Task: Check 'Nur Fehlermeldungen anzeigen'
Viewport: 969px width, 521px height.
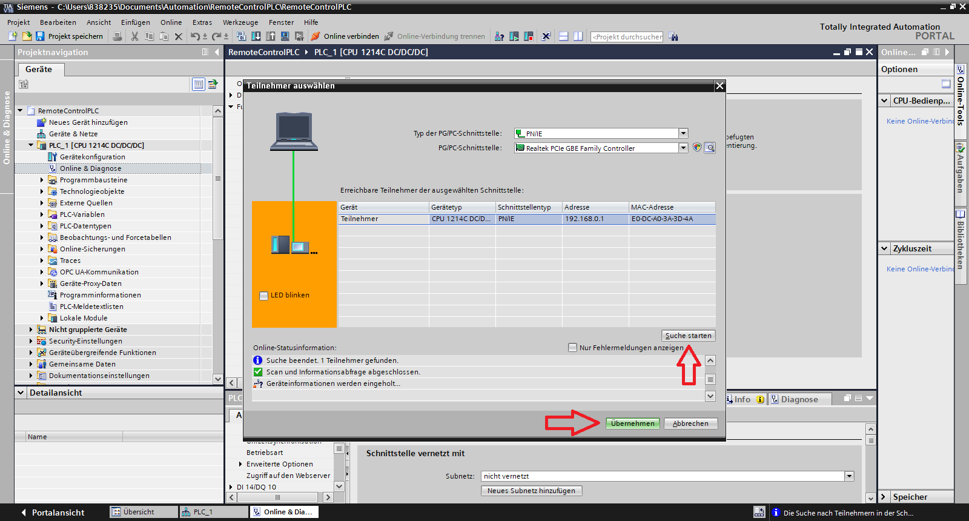Action: (x=572, y=348)
